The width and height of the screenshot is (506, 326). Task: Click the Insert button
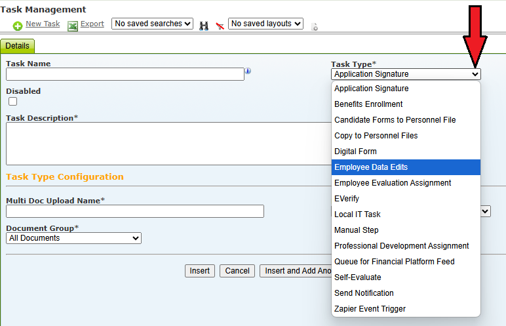pyautogui.click(x=200, y=271)
